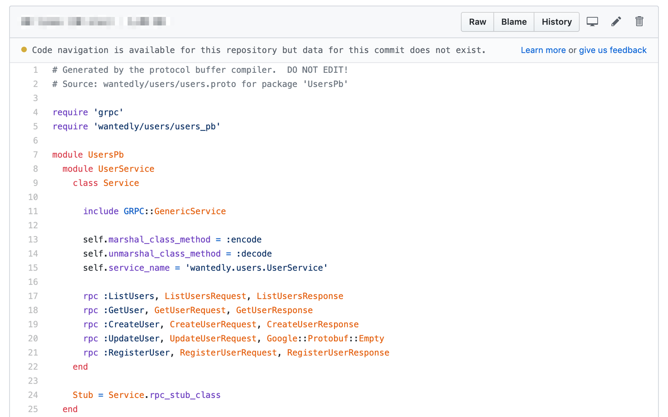The height and width of the screenshot is (417, 668).
Task: Click line number 7 for module UsersPb
Action: [x=35, y=155]
